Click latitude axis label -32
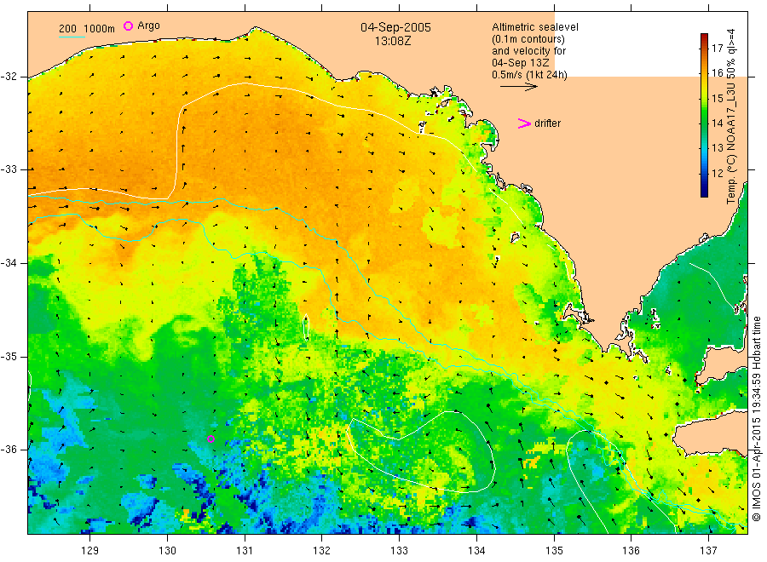 9,77
